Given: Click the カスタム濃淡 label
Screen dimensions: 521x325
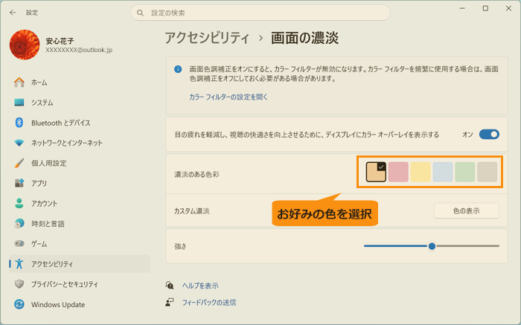Looking at the screenshot, I should tap(192, 211).
